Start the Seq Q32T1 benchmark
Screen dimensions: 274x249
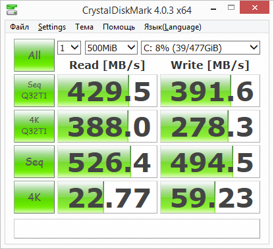(34, 91)
